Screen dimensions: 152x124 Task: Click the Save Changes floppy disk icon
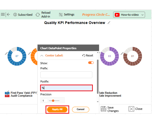click(x=104, y=109)
